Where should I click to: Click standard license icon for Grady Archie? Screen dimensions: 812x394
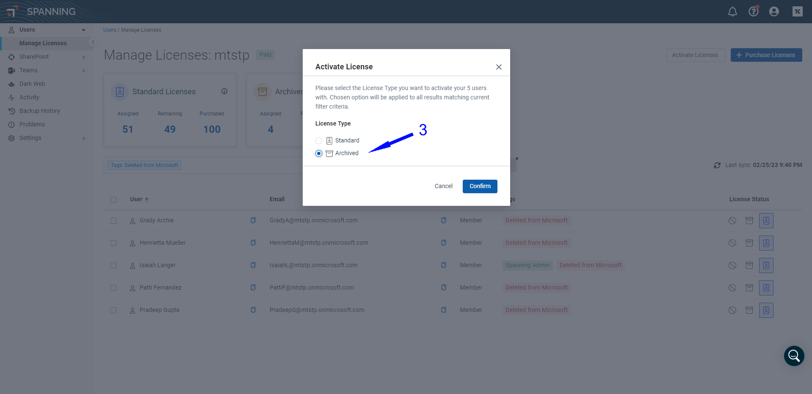[x=766, y=221]
